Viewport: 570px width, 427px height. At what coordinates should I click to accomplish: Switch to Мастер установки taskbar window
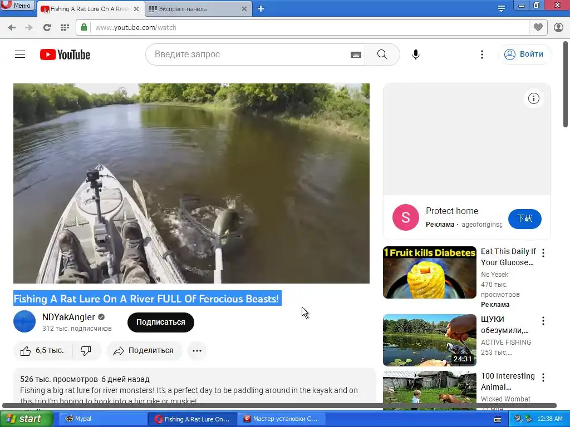click(281, 419)
